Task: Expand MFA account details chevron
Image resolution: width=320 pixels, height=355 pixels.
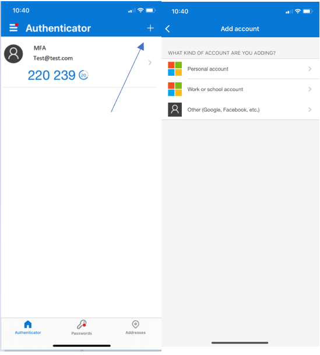Action: [150, 62]
